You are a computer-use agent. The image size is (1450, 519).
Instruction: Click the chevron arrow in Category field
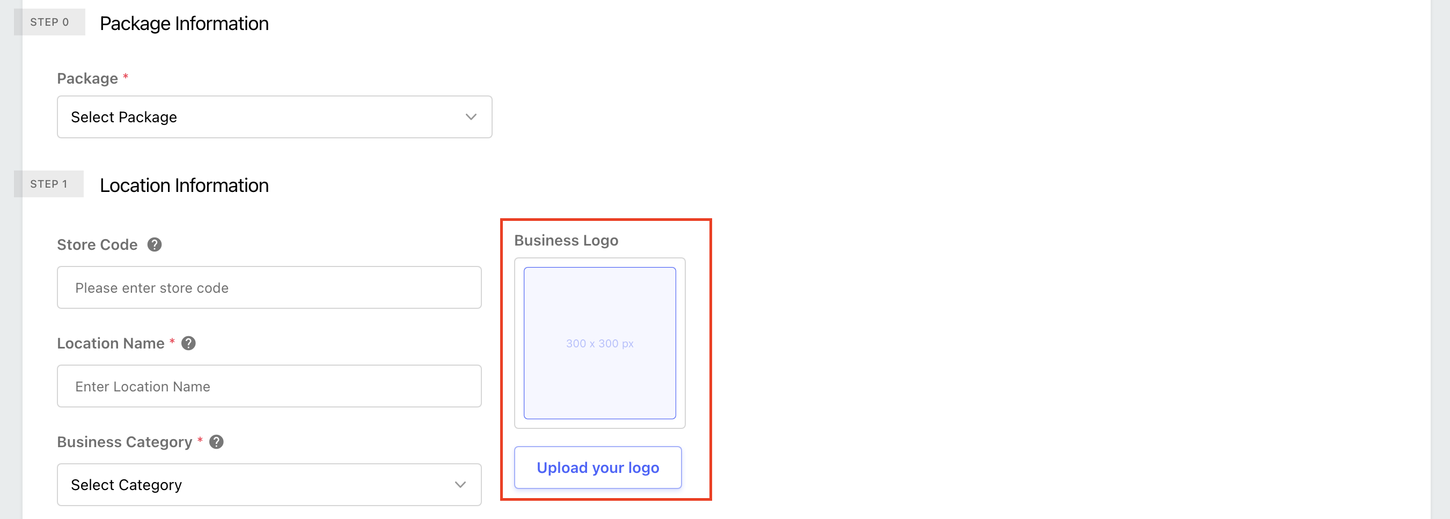click(x=460, y=485)
